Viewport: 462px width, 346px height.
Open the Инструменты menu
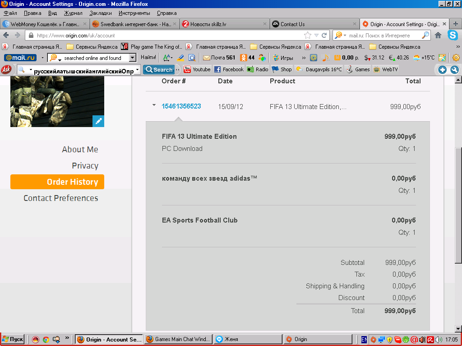(x=134, y=13)
